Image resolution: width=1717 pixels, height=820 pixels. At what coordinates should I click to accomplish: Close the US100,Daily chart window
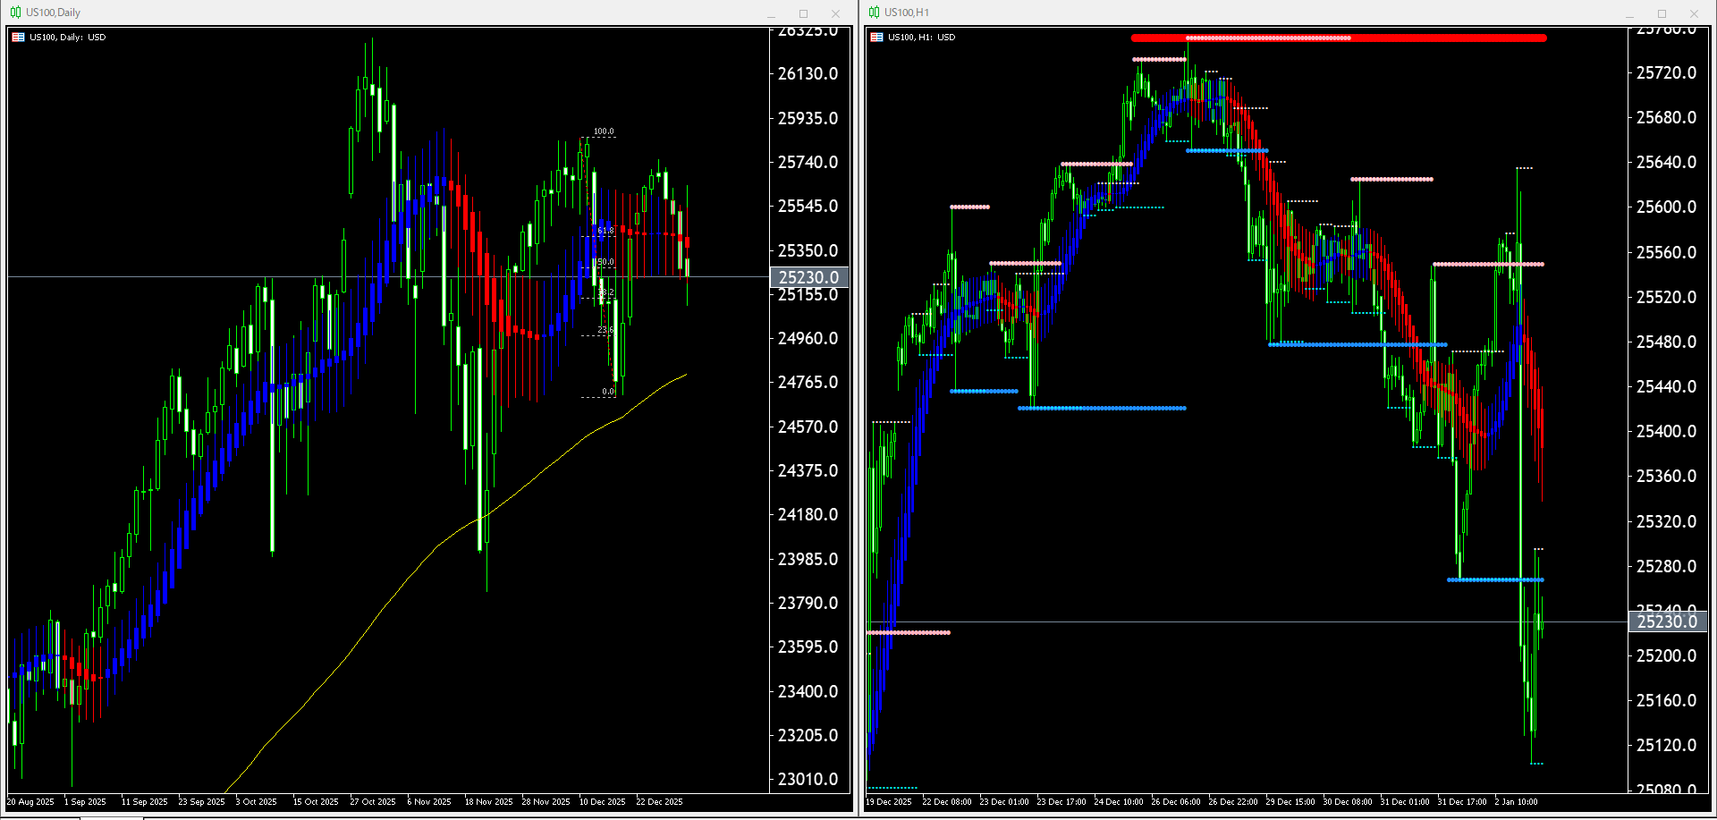pyautogui.click(x=835, y=13)
